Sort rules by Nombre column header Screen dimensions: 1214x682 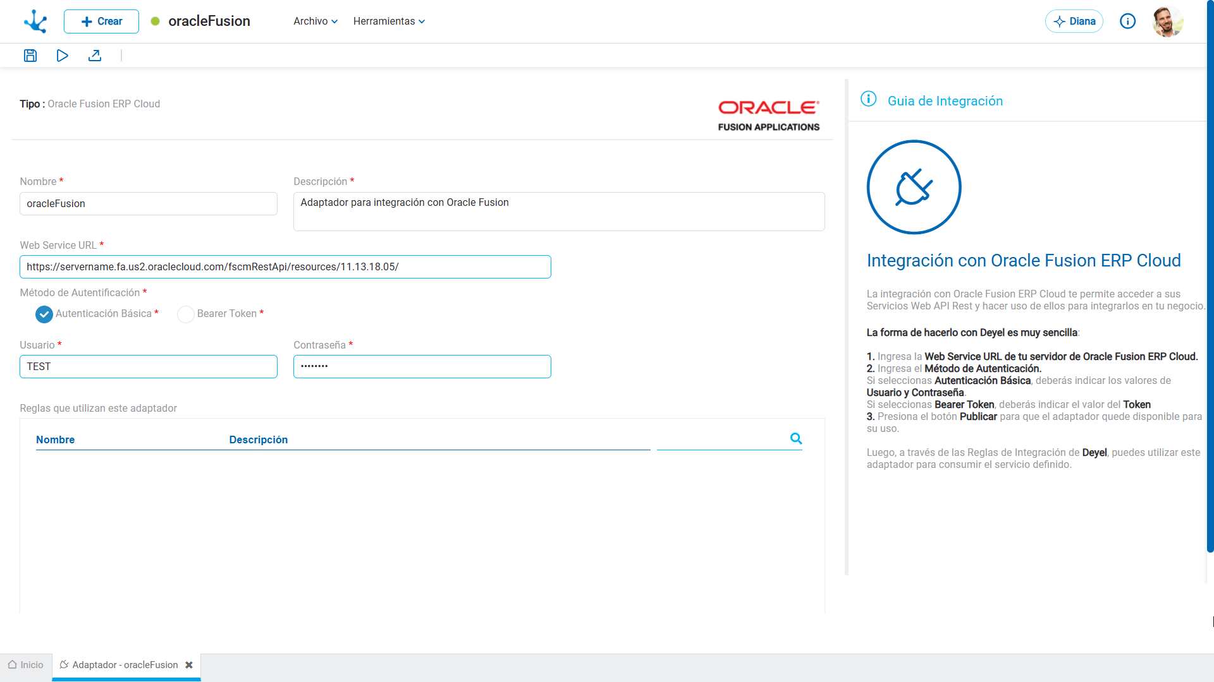click(x=55, y=440)
